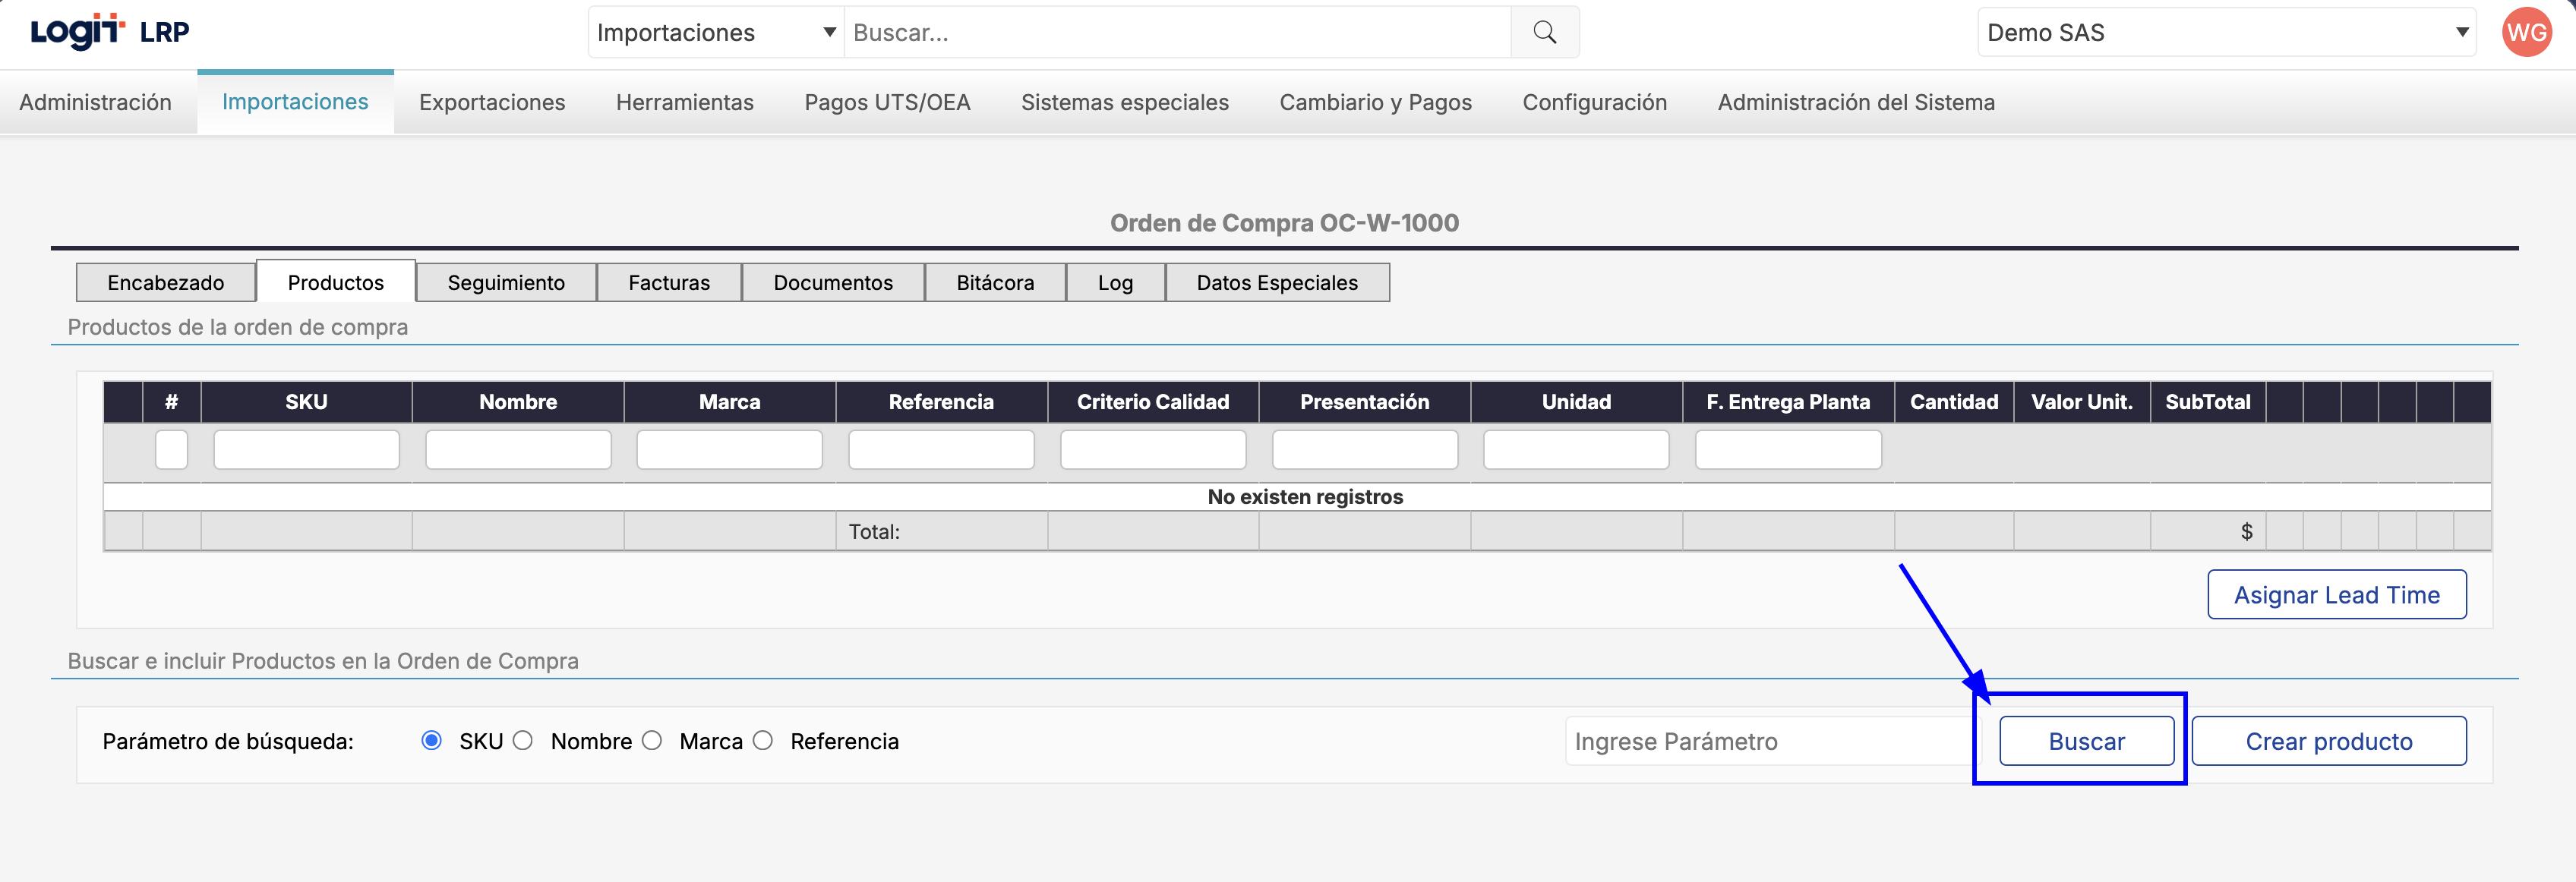
Task: Open the Configuración menu
Action: (x=1594, y=102)
